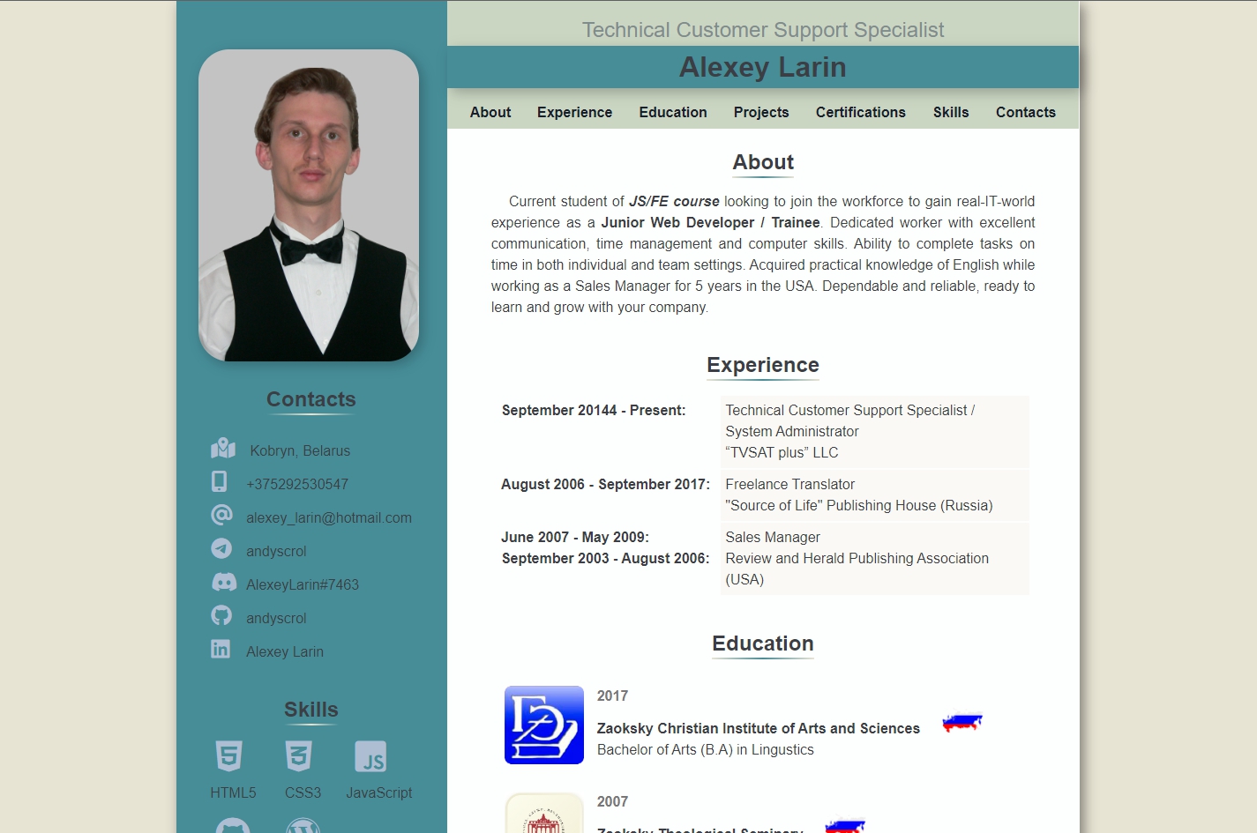Open the AlexeyLarin#7463 Discord link
Viewport: 1257px width, 833px height.
(x=303, y=584)
